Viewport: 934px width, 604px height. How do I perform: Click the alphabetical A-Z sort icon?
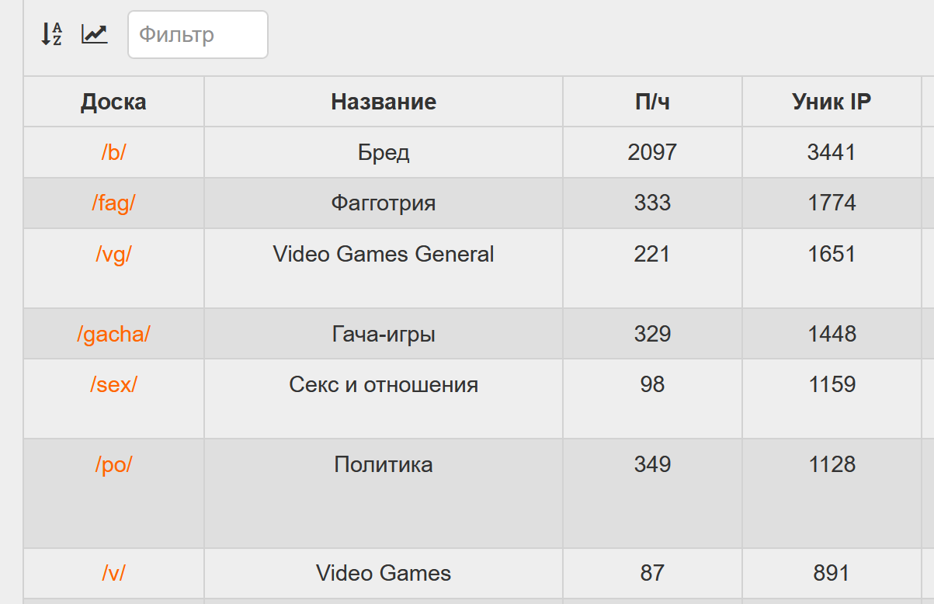click(51, 34)
